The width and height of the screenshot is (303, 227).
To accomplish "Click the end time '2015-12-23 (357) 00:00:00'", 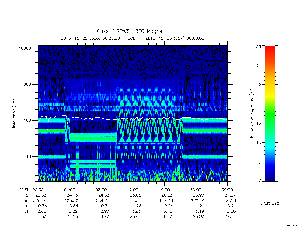I will coord(175,38).
